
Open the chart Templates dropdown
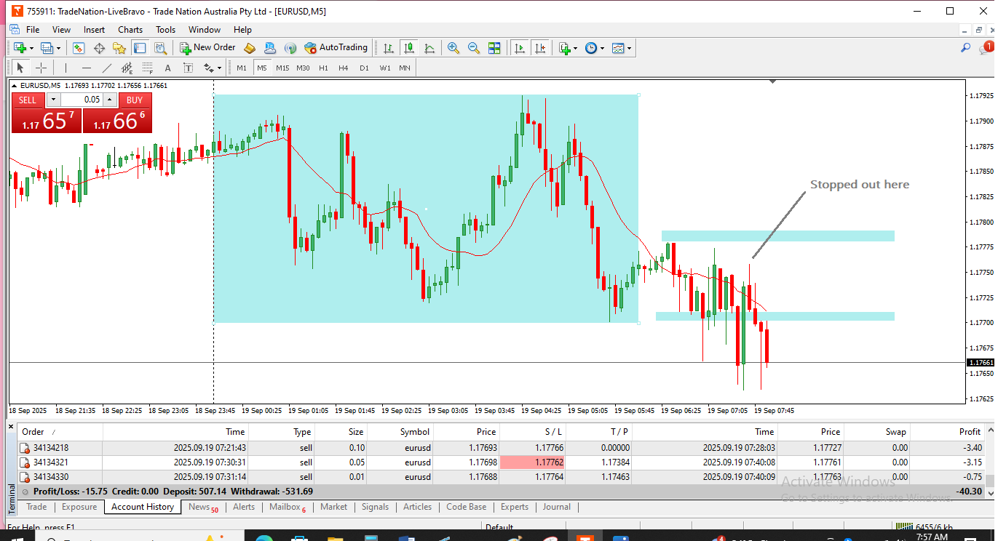point(621,48)
